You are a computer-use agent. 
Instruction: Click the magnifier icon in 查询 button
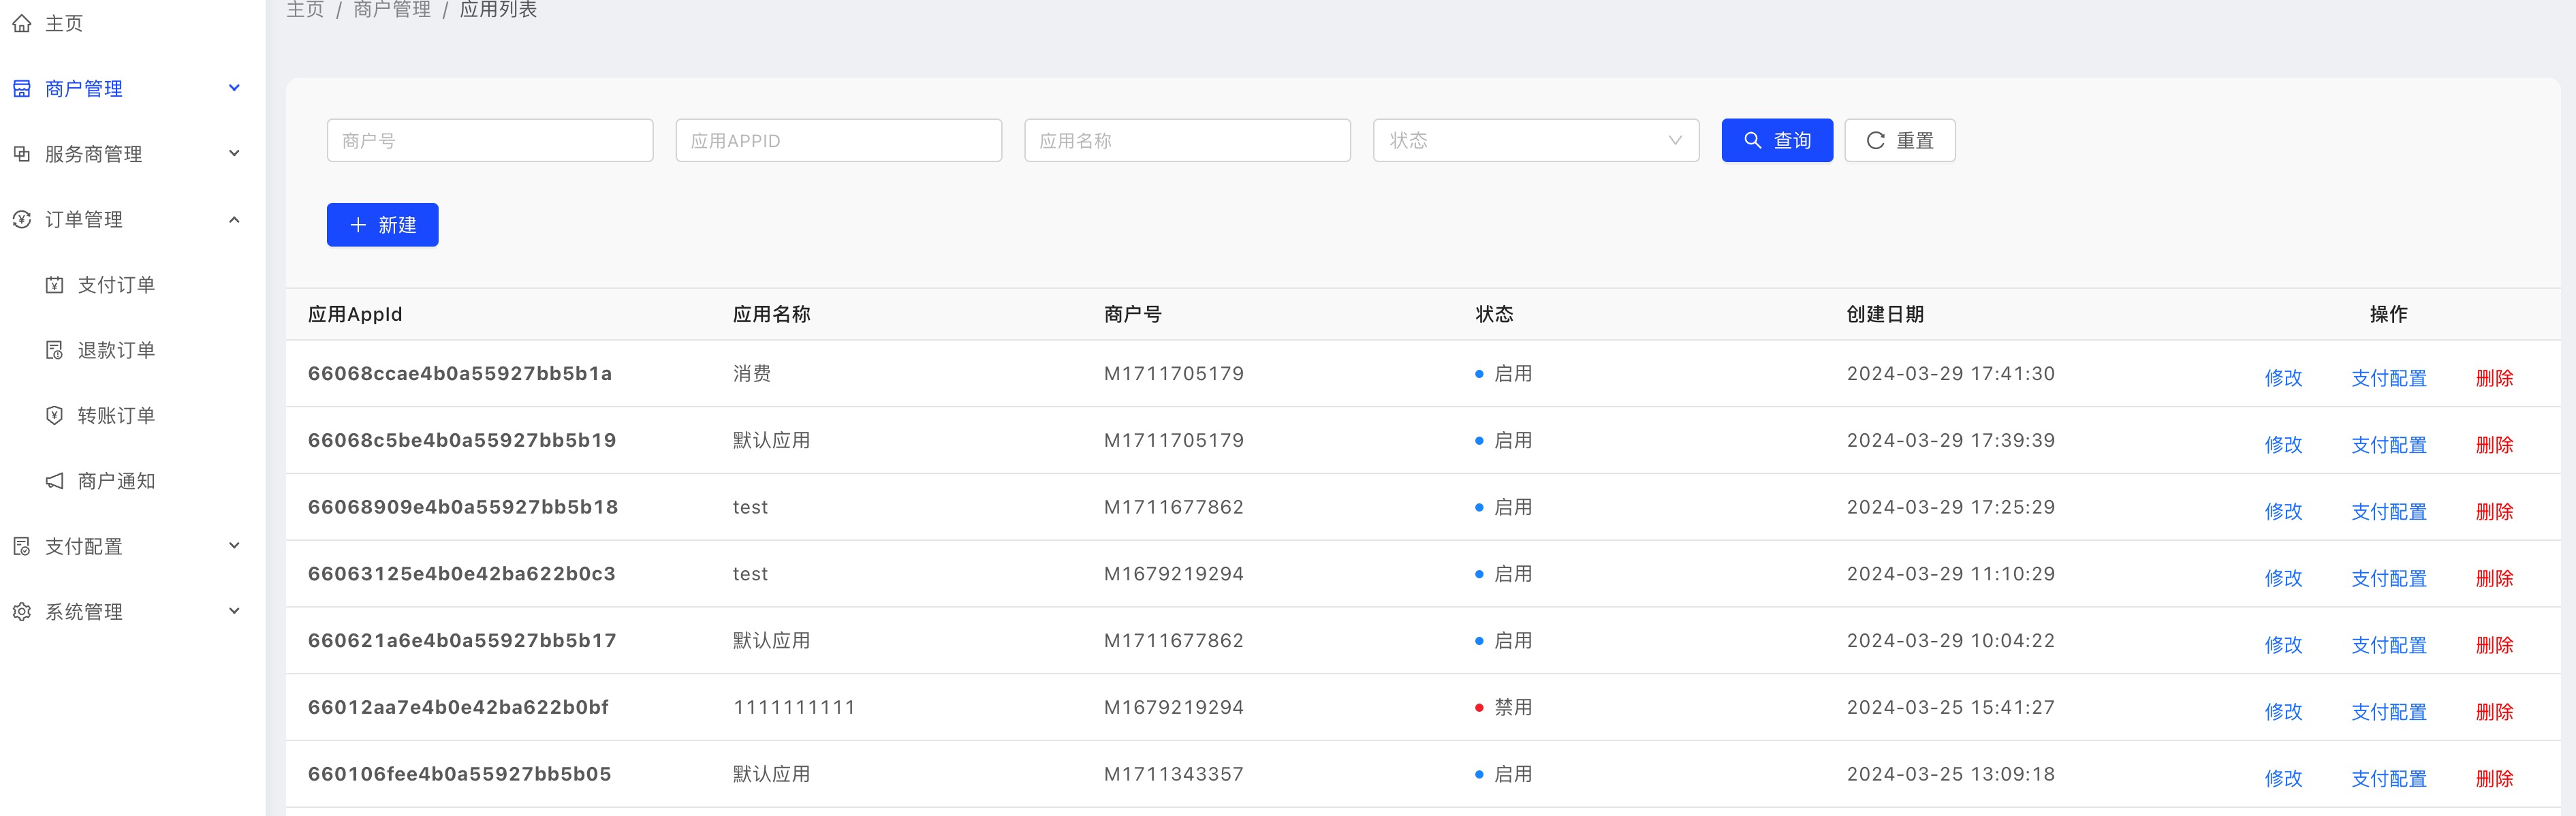tap(1752, 140)
